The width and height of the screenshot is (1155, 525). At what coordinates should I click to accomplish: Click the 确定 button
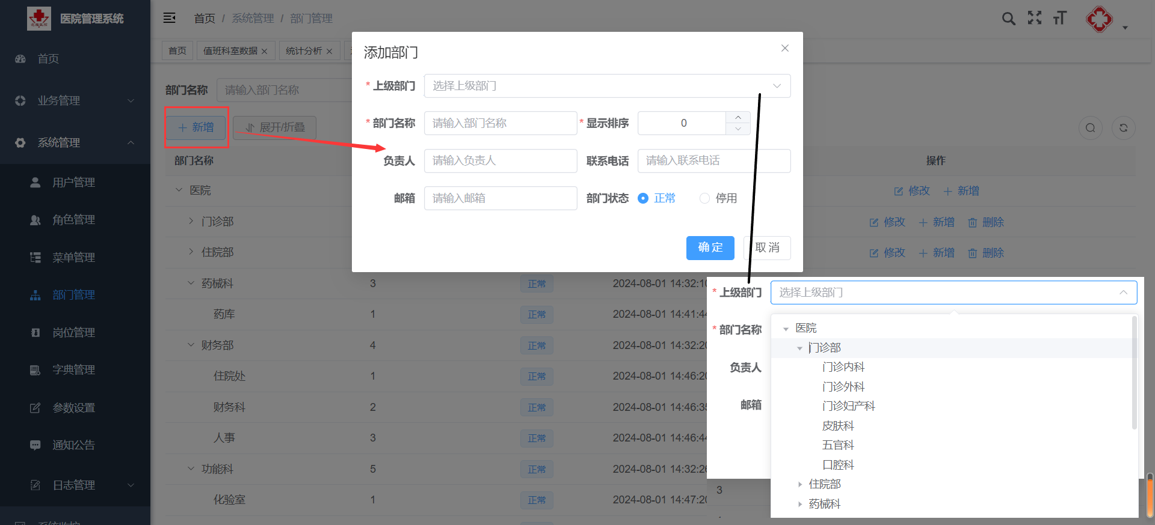[710, 247]
